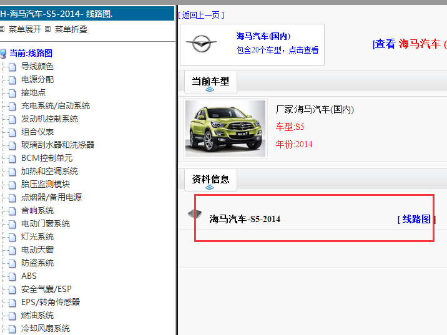Click the grey diamond icon beside 海马汽车-S5-2014
The height and width of the screenshot is (335, 447).
click(x=195, y=214)
